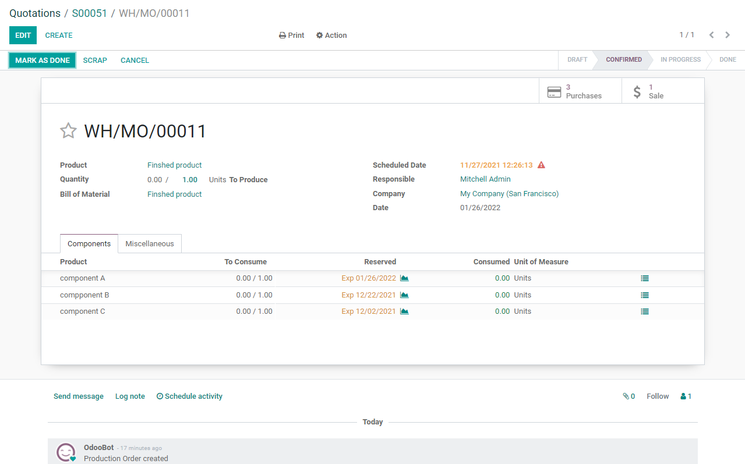Click the date value 01/26/2022
This screenshot has width=745, height=464.
coord(480,208)
